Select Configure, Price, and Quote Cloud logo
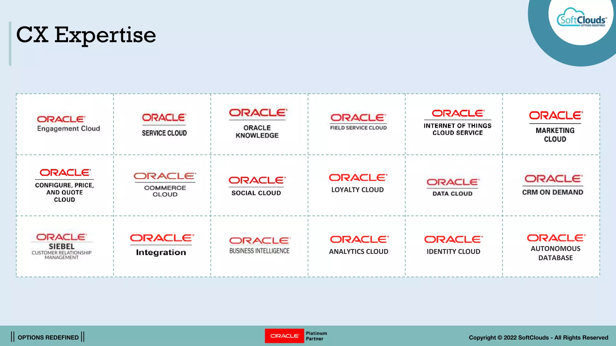This screenshot has width=616, height=346. point(65,185)
